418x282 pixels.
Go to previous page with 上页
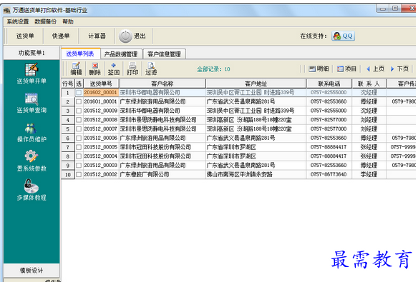[x=375, y=69]
